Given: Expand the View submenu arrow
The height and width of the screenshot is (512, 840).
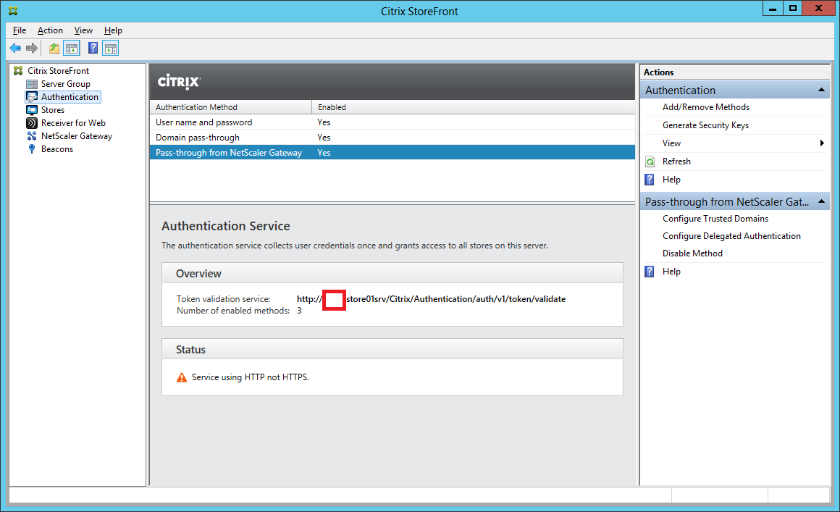Looking at the screenshot, I should (822, 143).
